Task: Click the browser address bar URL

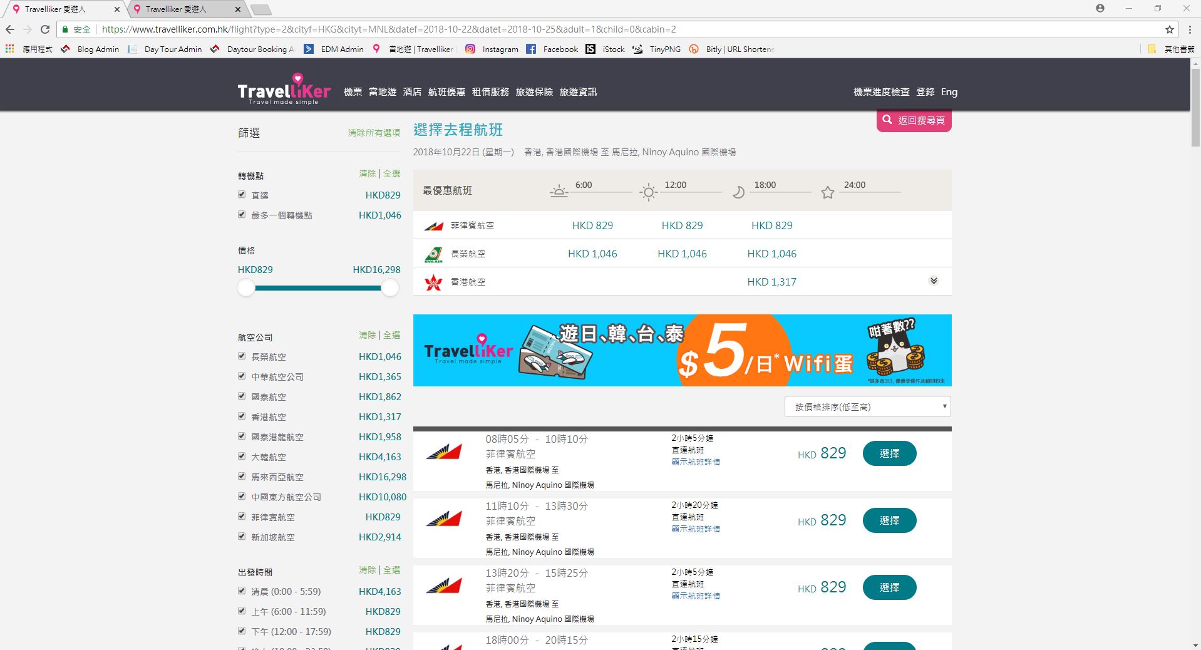Action: click(x=388, y=29)
